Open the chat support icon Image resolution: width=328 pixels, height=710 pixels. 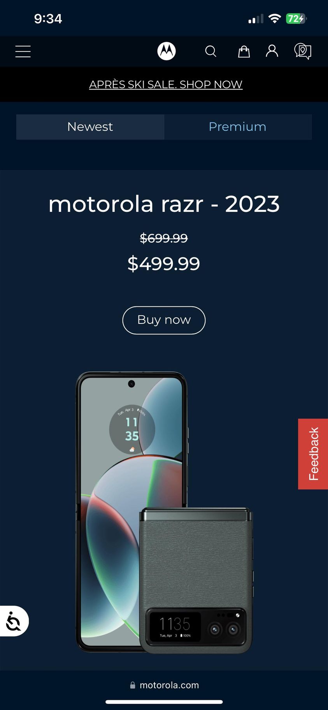(x=303, y=51)
